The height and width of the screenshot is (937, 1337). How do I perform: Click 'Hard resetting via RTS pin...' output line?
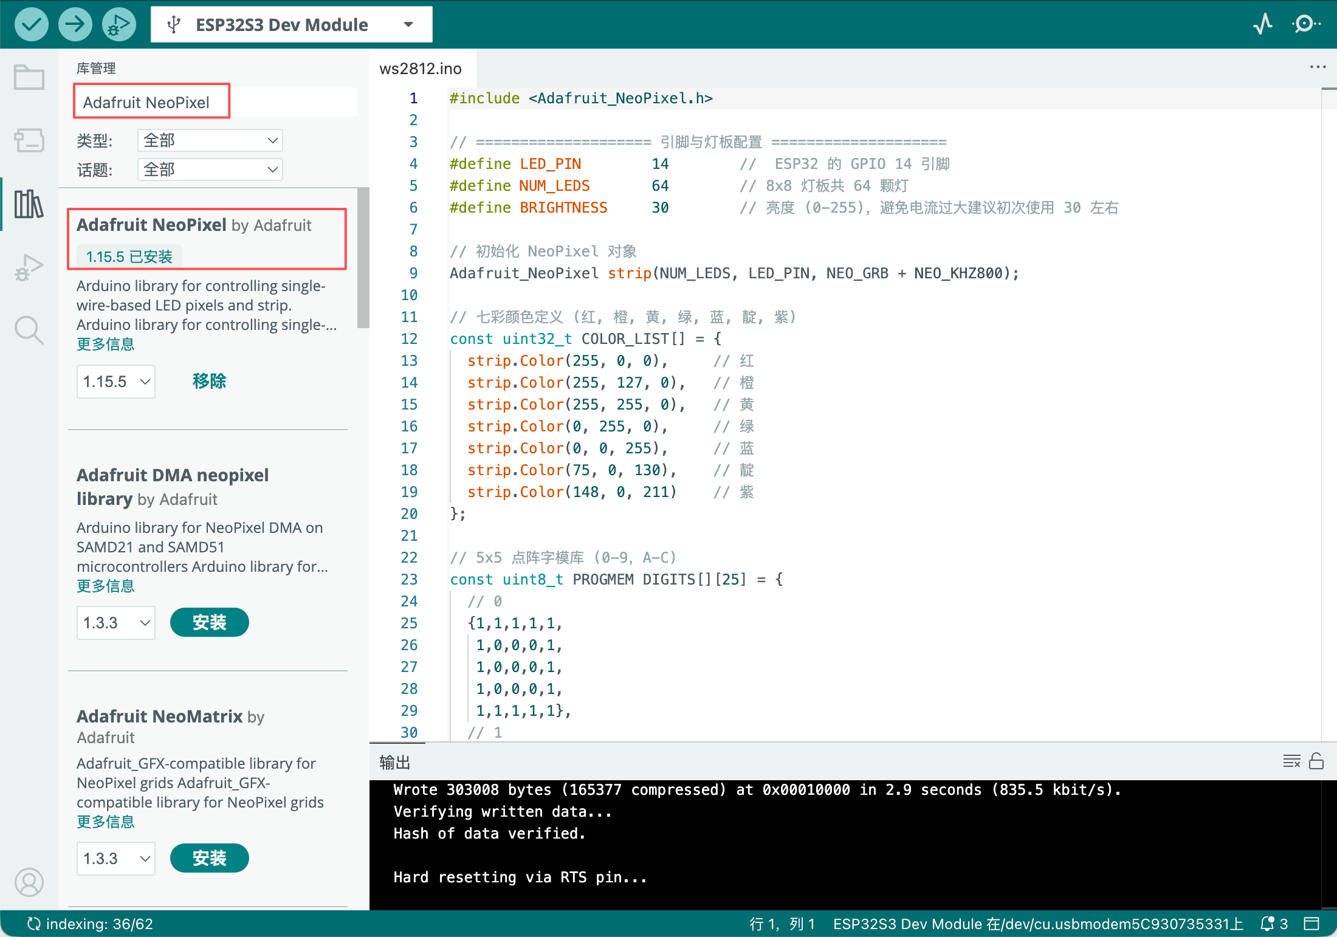(520, 877)
